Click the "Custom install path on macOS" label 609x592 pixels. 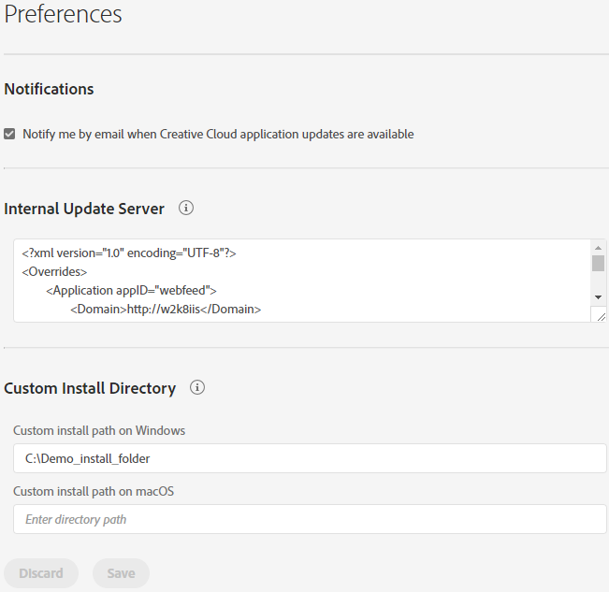click(94, 491)
